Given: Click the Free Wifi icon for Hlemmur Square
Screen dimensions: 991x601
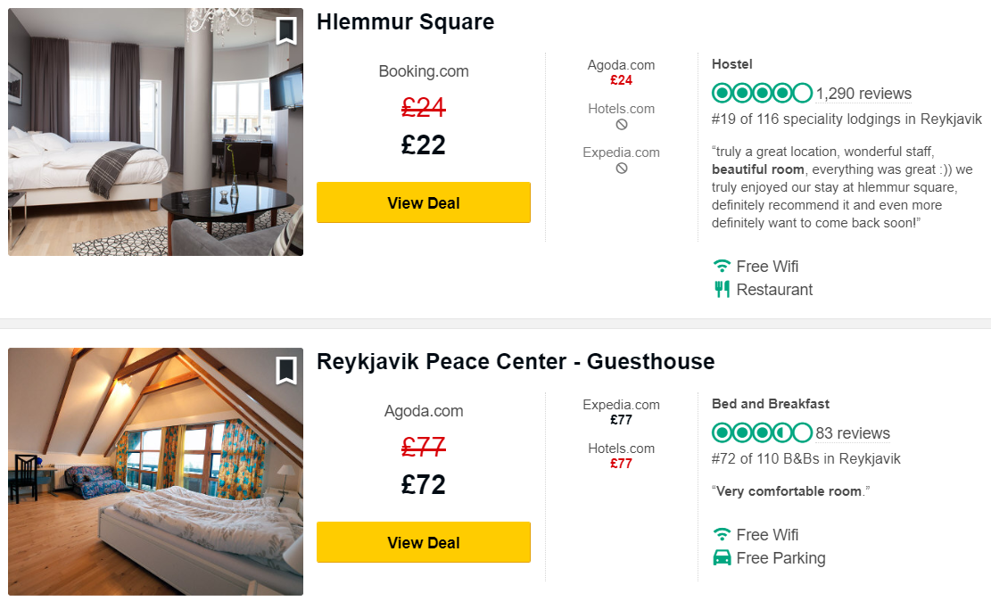Looking at the screenshot, I should click(722, 267).
